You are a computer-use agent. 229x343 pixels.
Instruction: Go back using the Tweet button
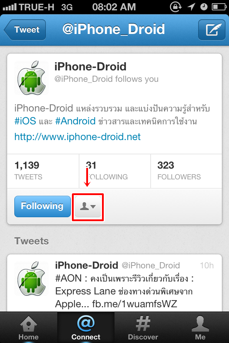click(25, 30)
